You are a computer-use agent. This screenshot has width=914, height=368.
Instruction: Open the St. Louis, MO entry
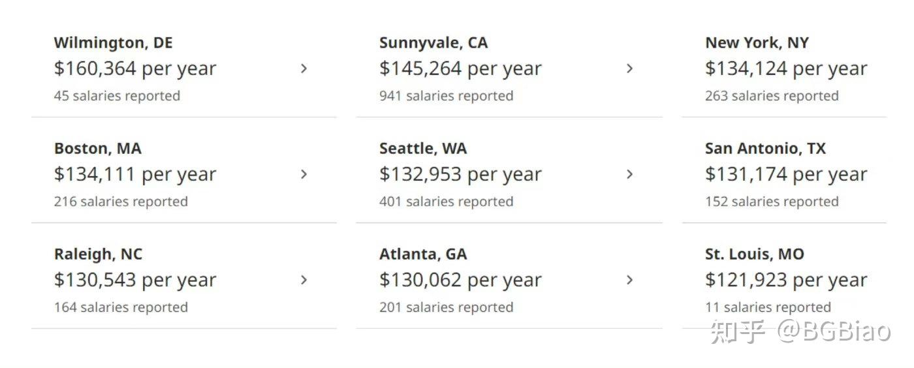click(x=754, y=254)
